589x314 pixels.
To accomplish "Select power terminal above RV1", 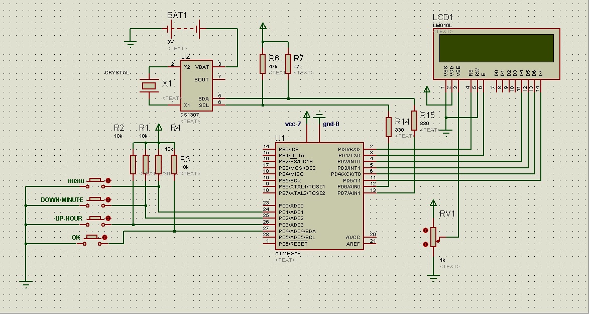I will (433, 203).
